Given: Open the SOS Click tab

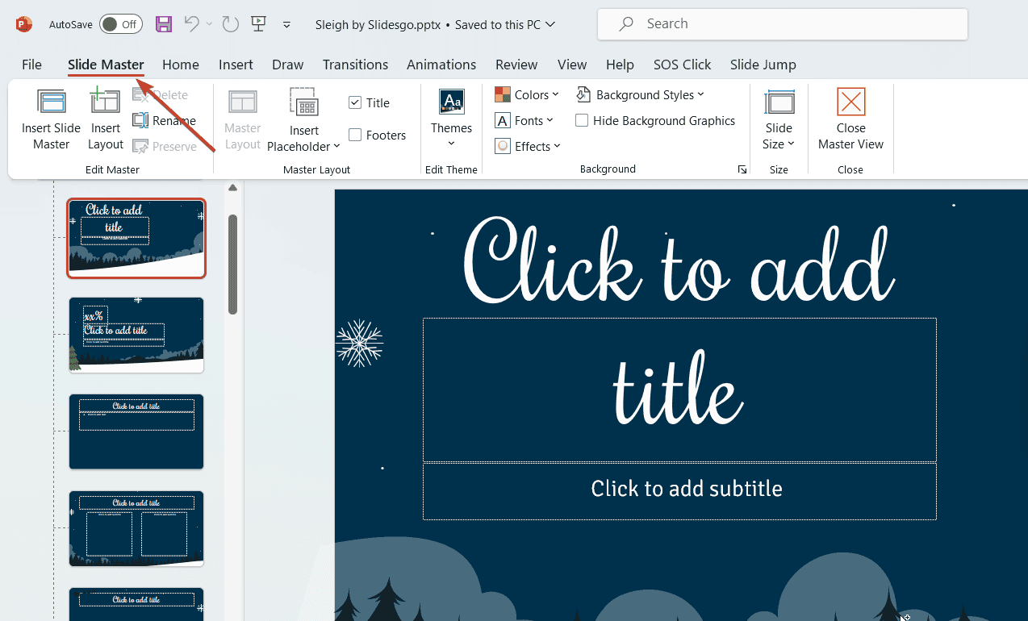Looking at the screenshot, I should point(682,65).
